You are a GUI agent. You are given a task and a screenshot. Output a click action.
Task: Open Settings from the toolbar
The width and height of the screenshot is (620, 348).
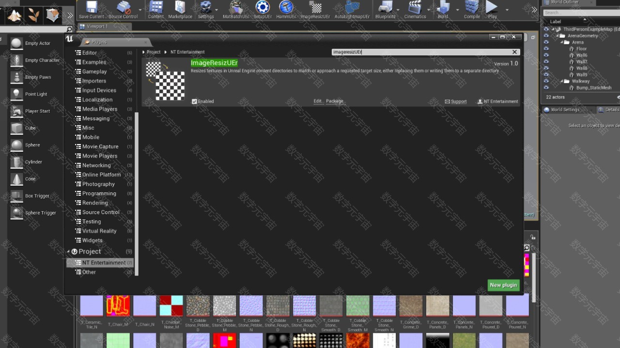point(206,8)
